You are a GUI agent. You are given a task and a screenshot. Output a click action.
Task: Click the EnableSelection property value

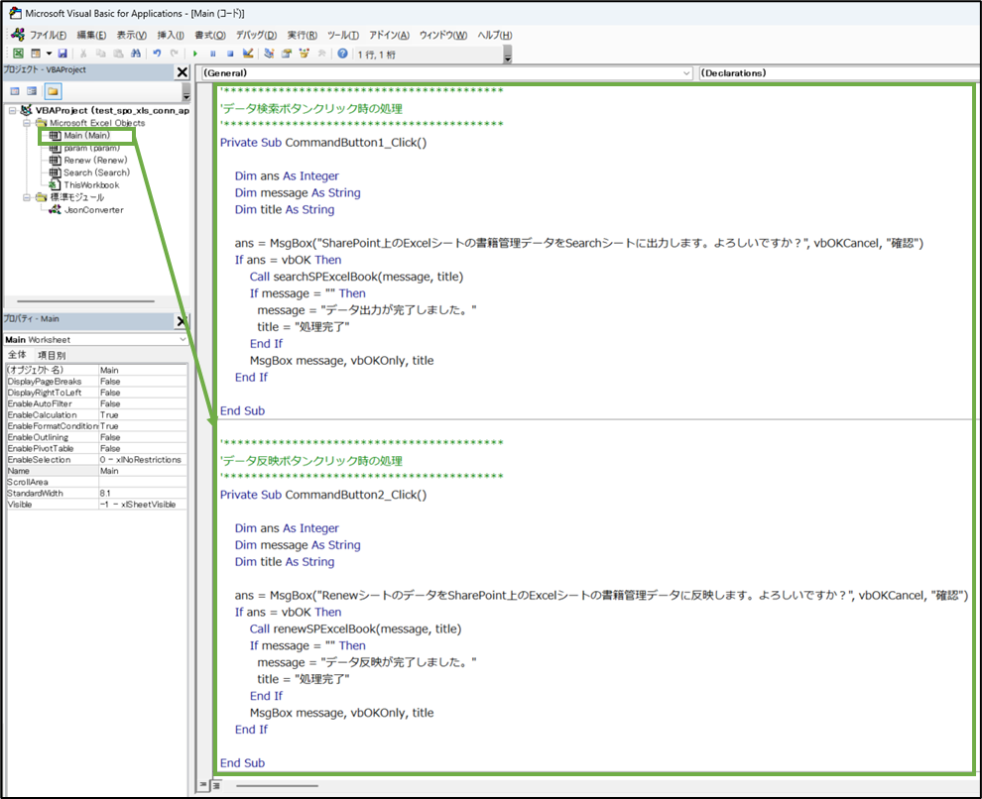143,459
